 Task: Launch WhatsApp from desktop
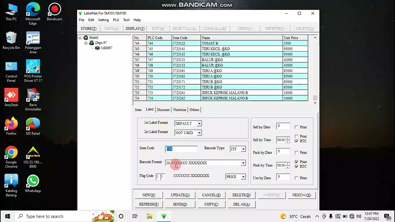[x=33, y=184]
